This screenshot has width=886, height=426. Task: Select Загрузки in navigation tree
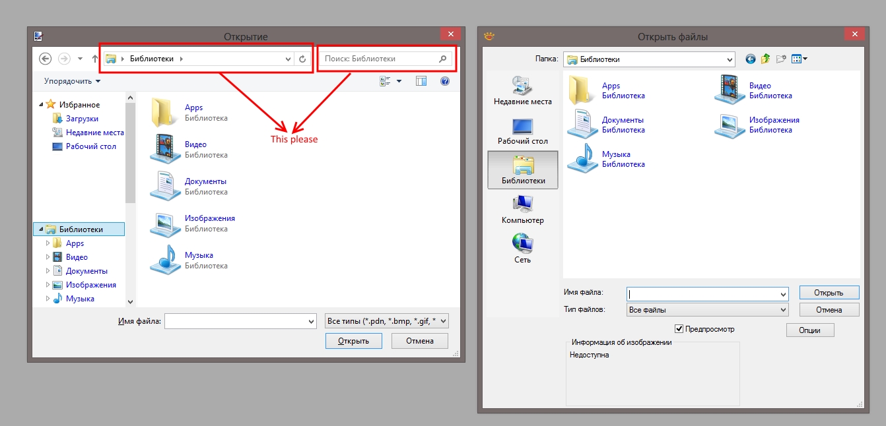[82, 119]
